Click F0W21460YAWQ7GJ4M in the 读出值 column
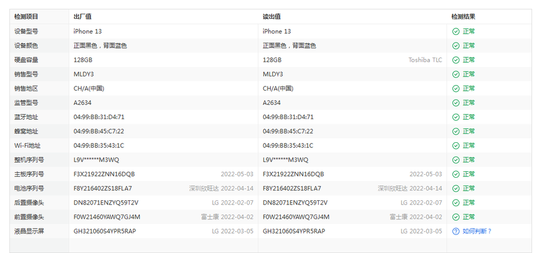The width and height of the screenshot is (535, 253). pyautogui.click(x=296, y=217)
